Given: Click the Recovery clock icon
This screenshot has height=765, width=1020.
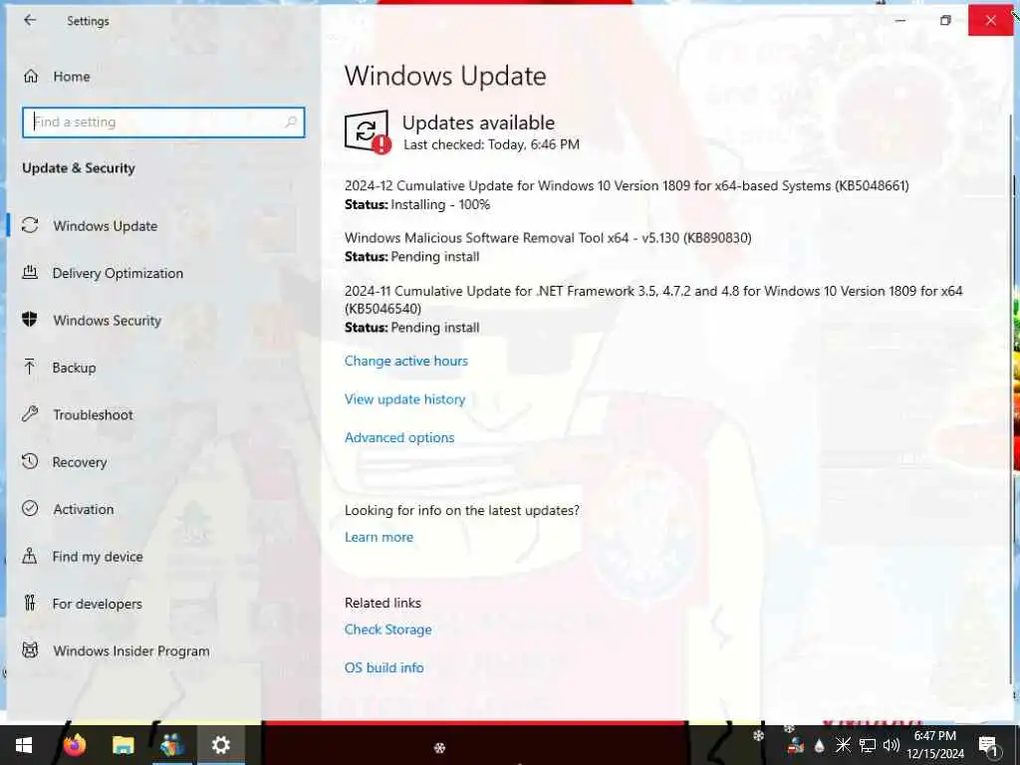Looking at the screenshot, I should [x=30, y=461].
